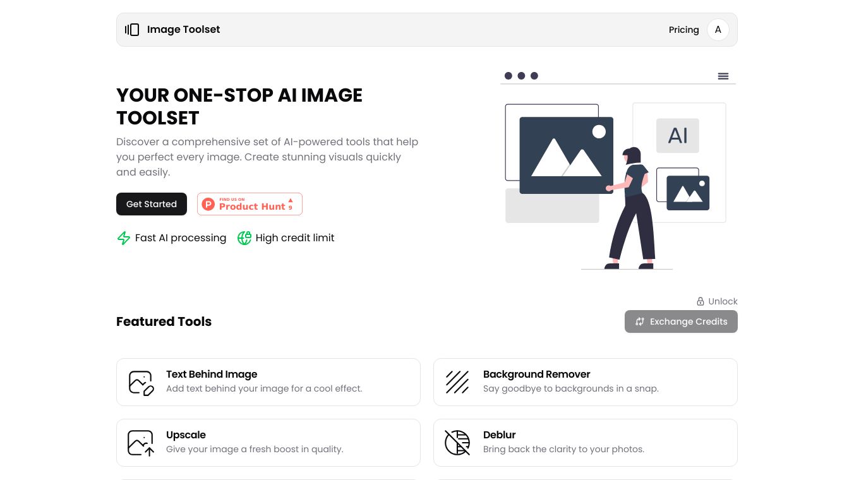This screenshot has height=480, width=854.
Task: Go to the Pricing page
Action: point(683,30)
